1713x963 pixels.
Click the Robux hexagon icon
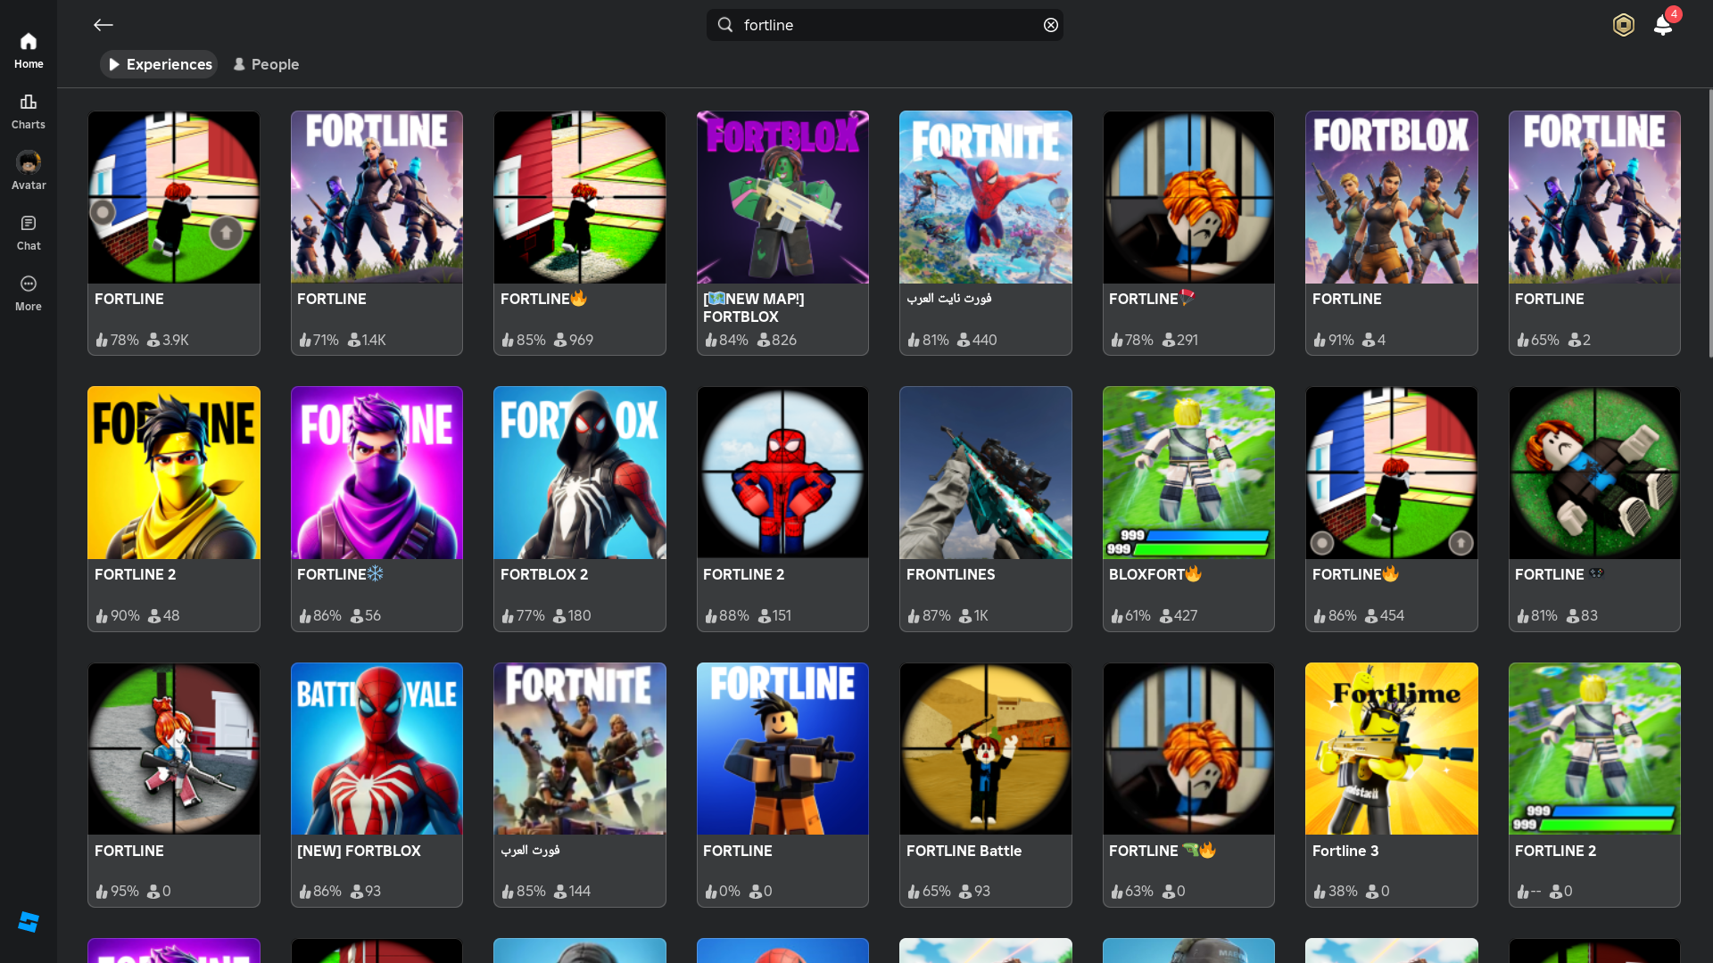click(1623, 25)
